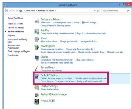Open Ease of Access category

13,55
